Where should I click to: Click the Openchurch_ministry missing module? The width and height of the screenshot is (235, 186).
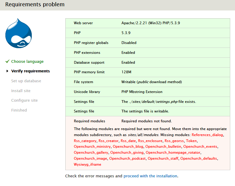pyautogui.click(x=92, y=147)
